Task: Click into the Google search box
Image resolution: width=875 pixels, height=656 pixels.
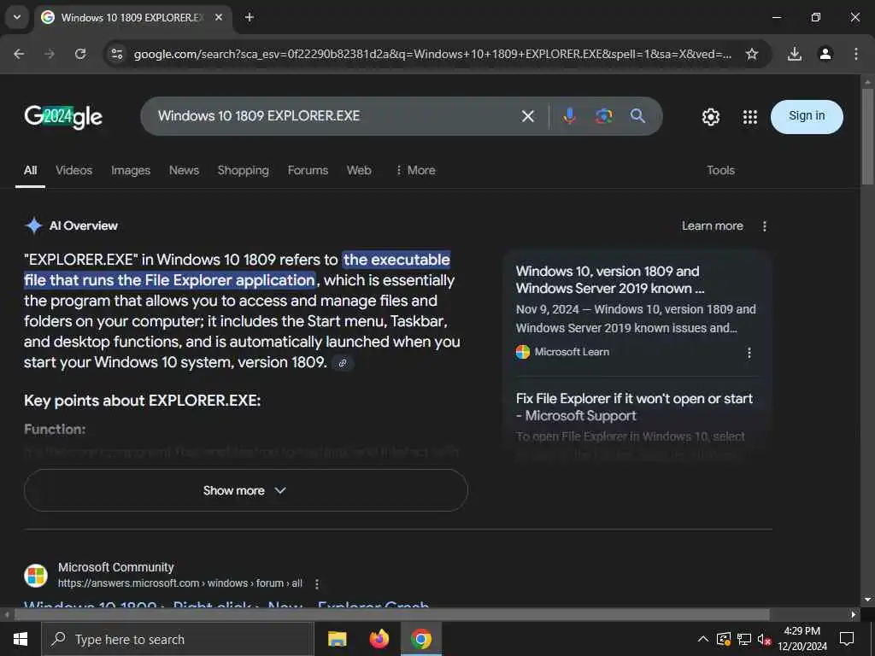Action: click(x=335, y=116)
